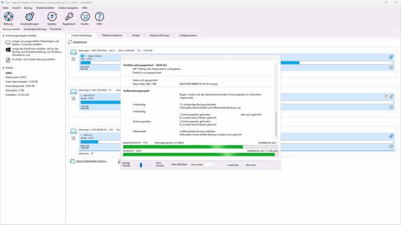Click the resize grip of progress dialog
The height and width of the screenshot is (225, 401).
279,168
